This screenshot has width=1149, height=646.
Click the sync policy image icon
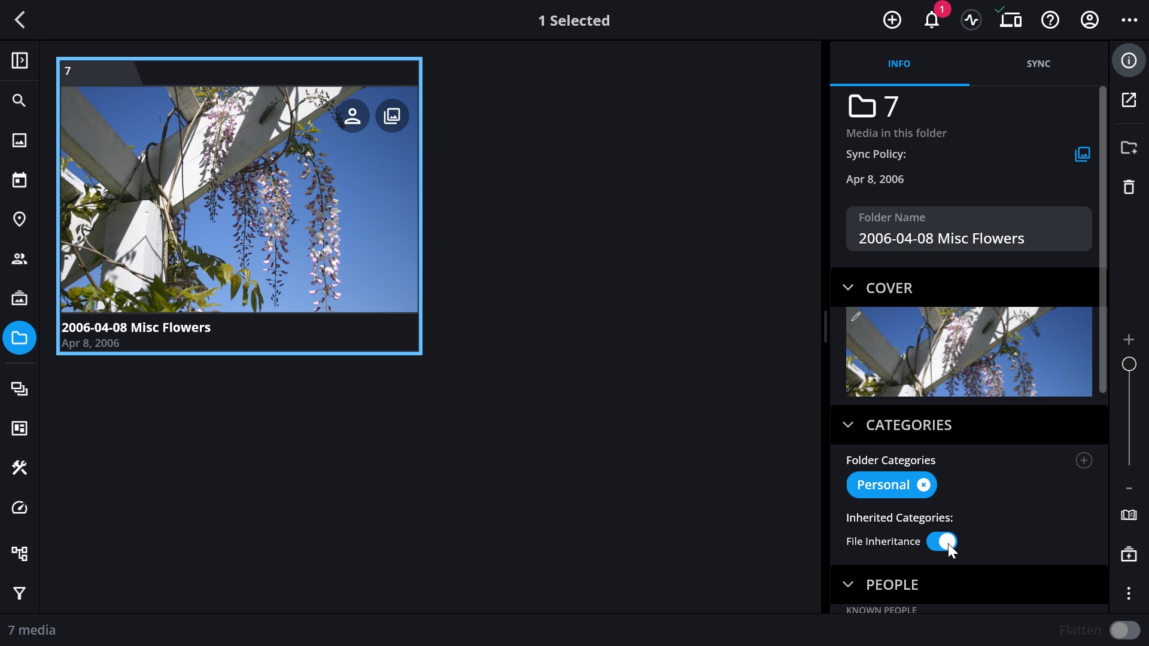[x=1083, y=154]
